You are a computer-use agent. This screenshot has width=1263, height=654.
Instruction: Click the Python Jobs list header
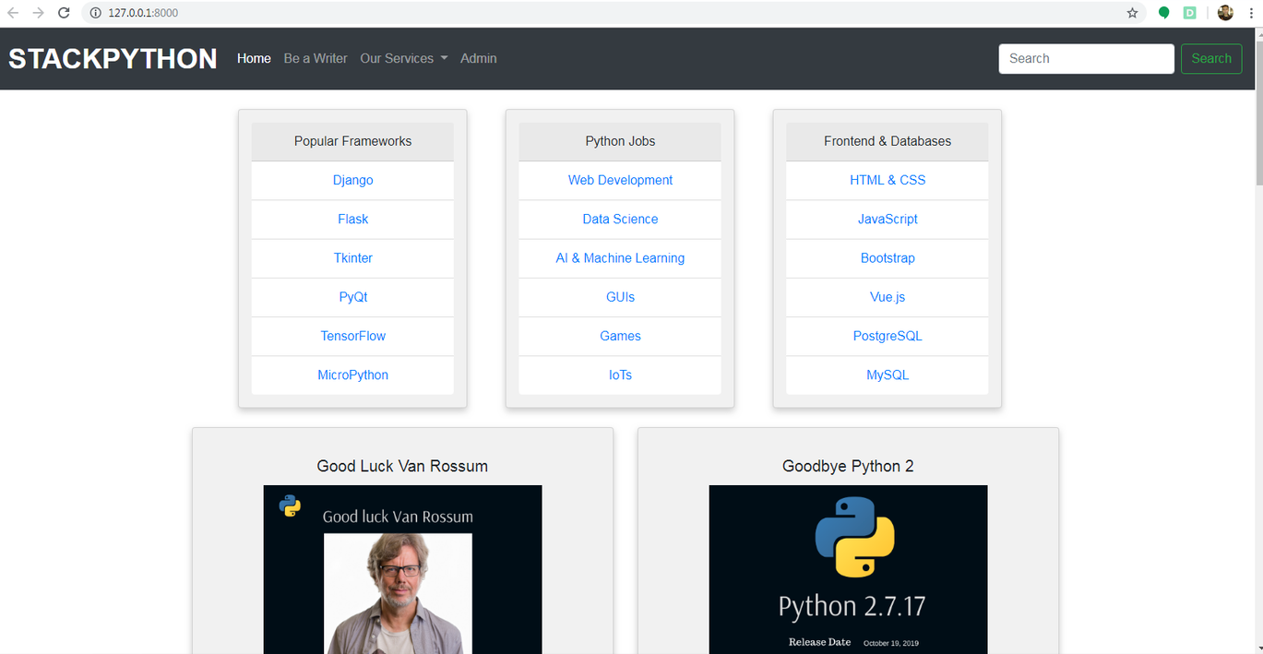click(620, 141)
